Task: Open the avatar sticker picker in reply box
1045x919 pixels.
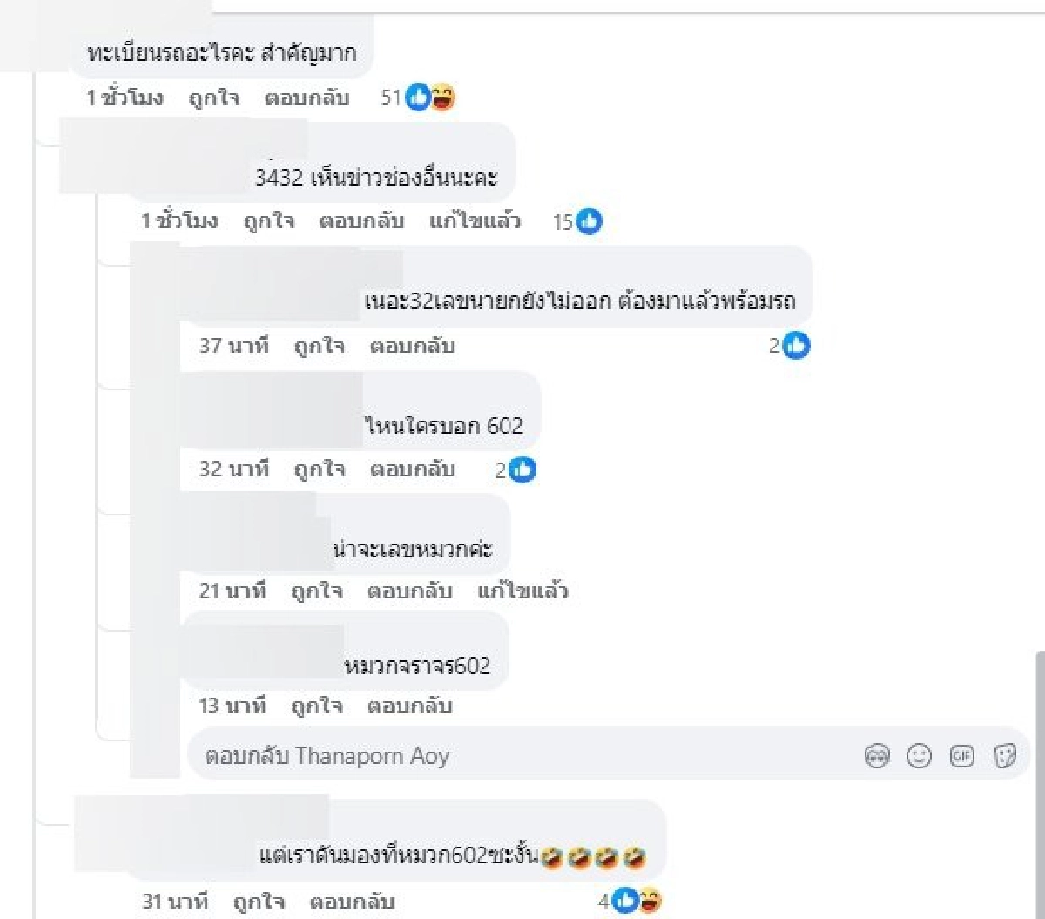Action: point(877,756)
